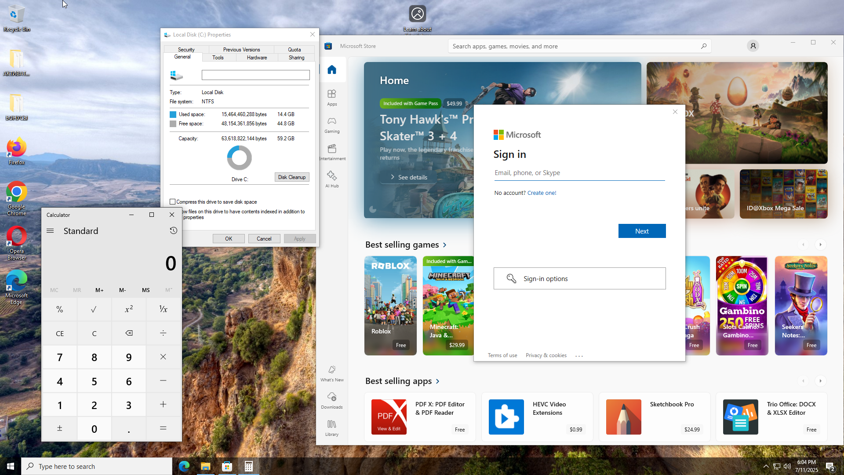Switch to Previous Versions tab
The image size is (844, 475).
coord(241,50)
